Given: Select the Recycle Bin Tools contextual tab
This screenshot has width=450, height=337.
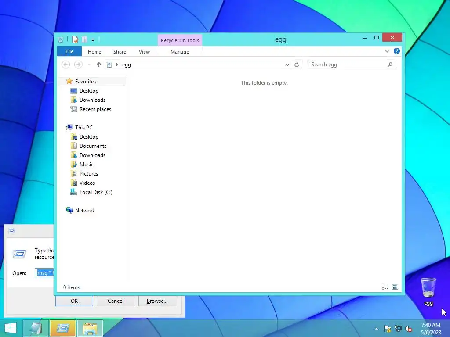Looking at the screenshot, I should (x=180, y=40).
